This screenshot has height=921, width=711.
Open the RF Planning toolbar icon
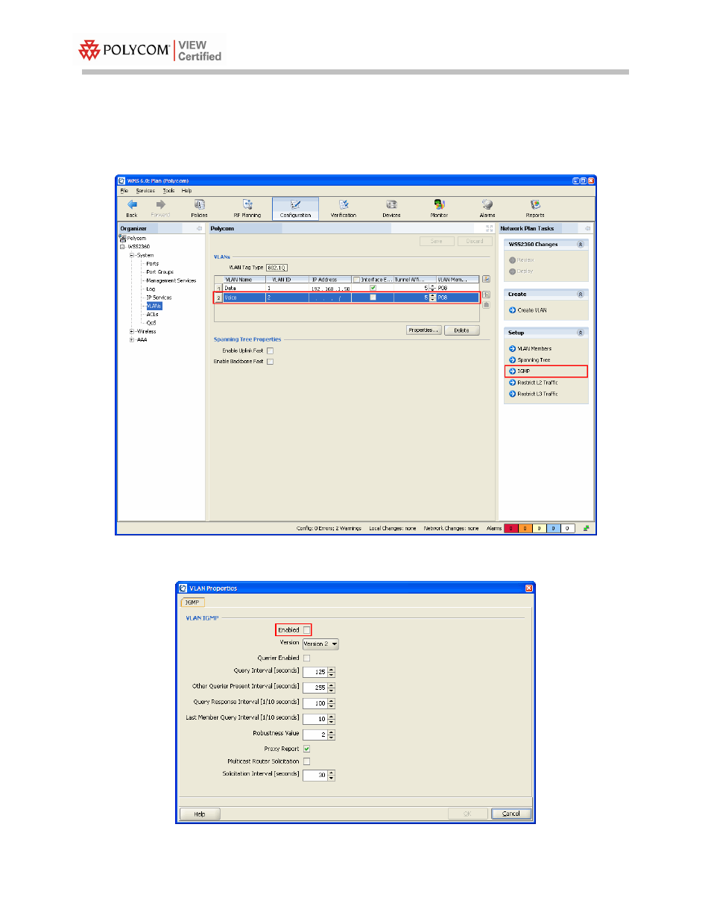(247, 204)
